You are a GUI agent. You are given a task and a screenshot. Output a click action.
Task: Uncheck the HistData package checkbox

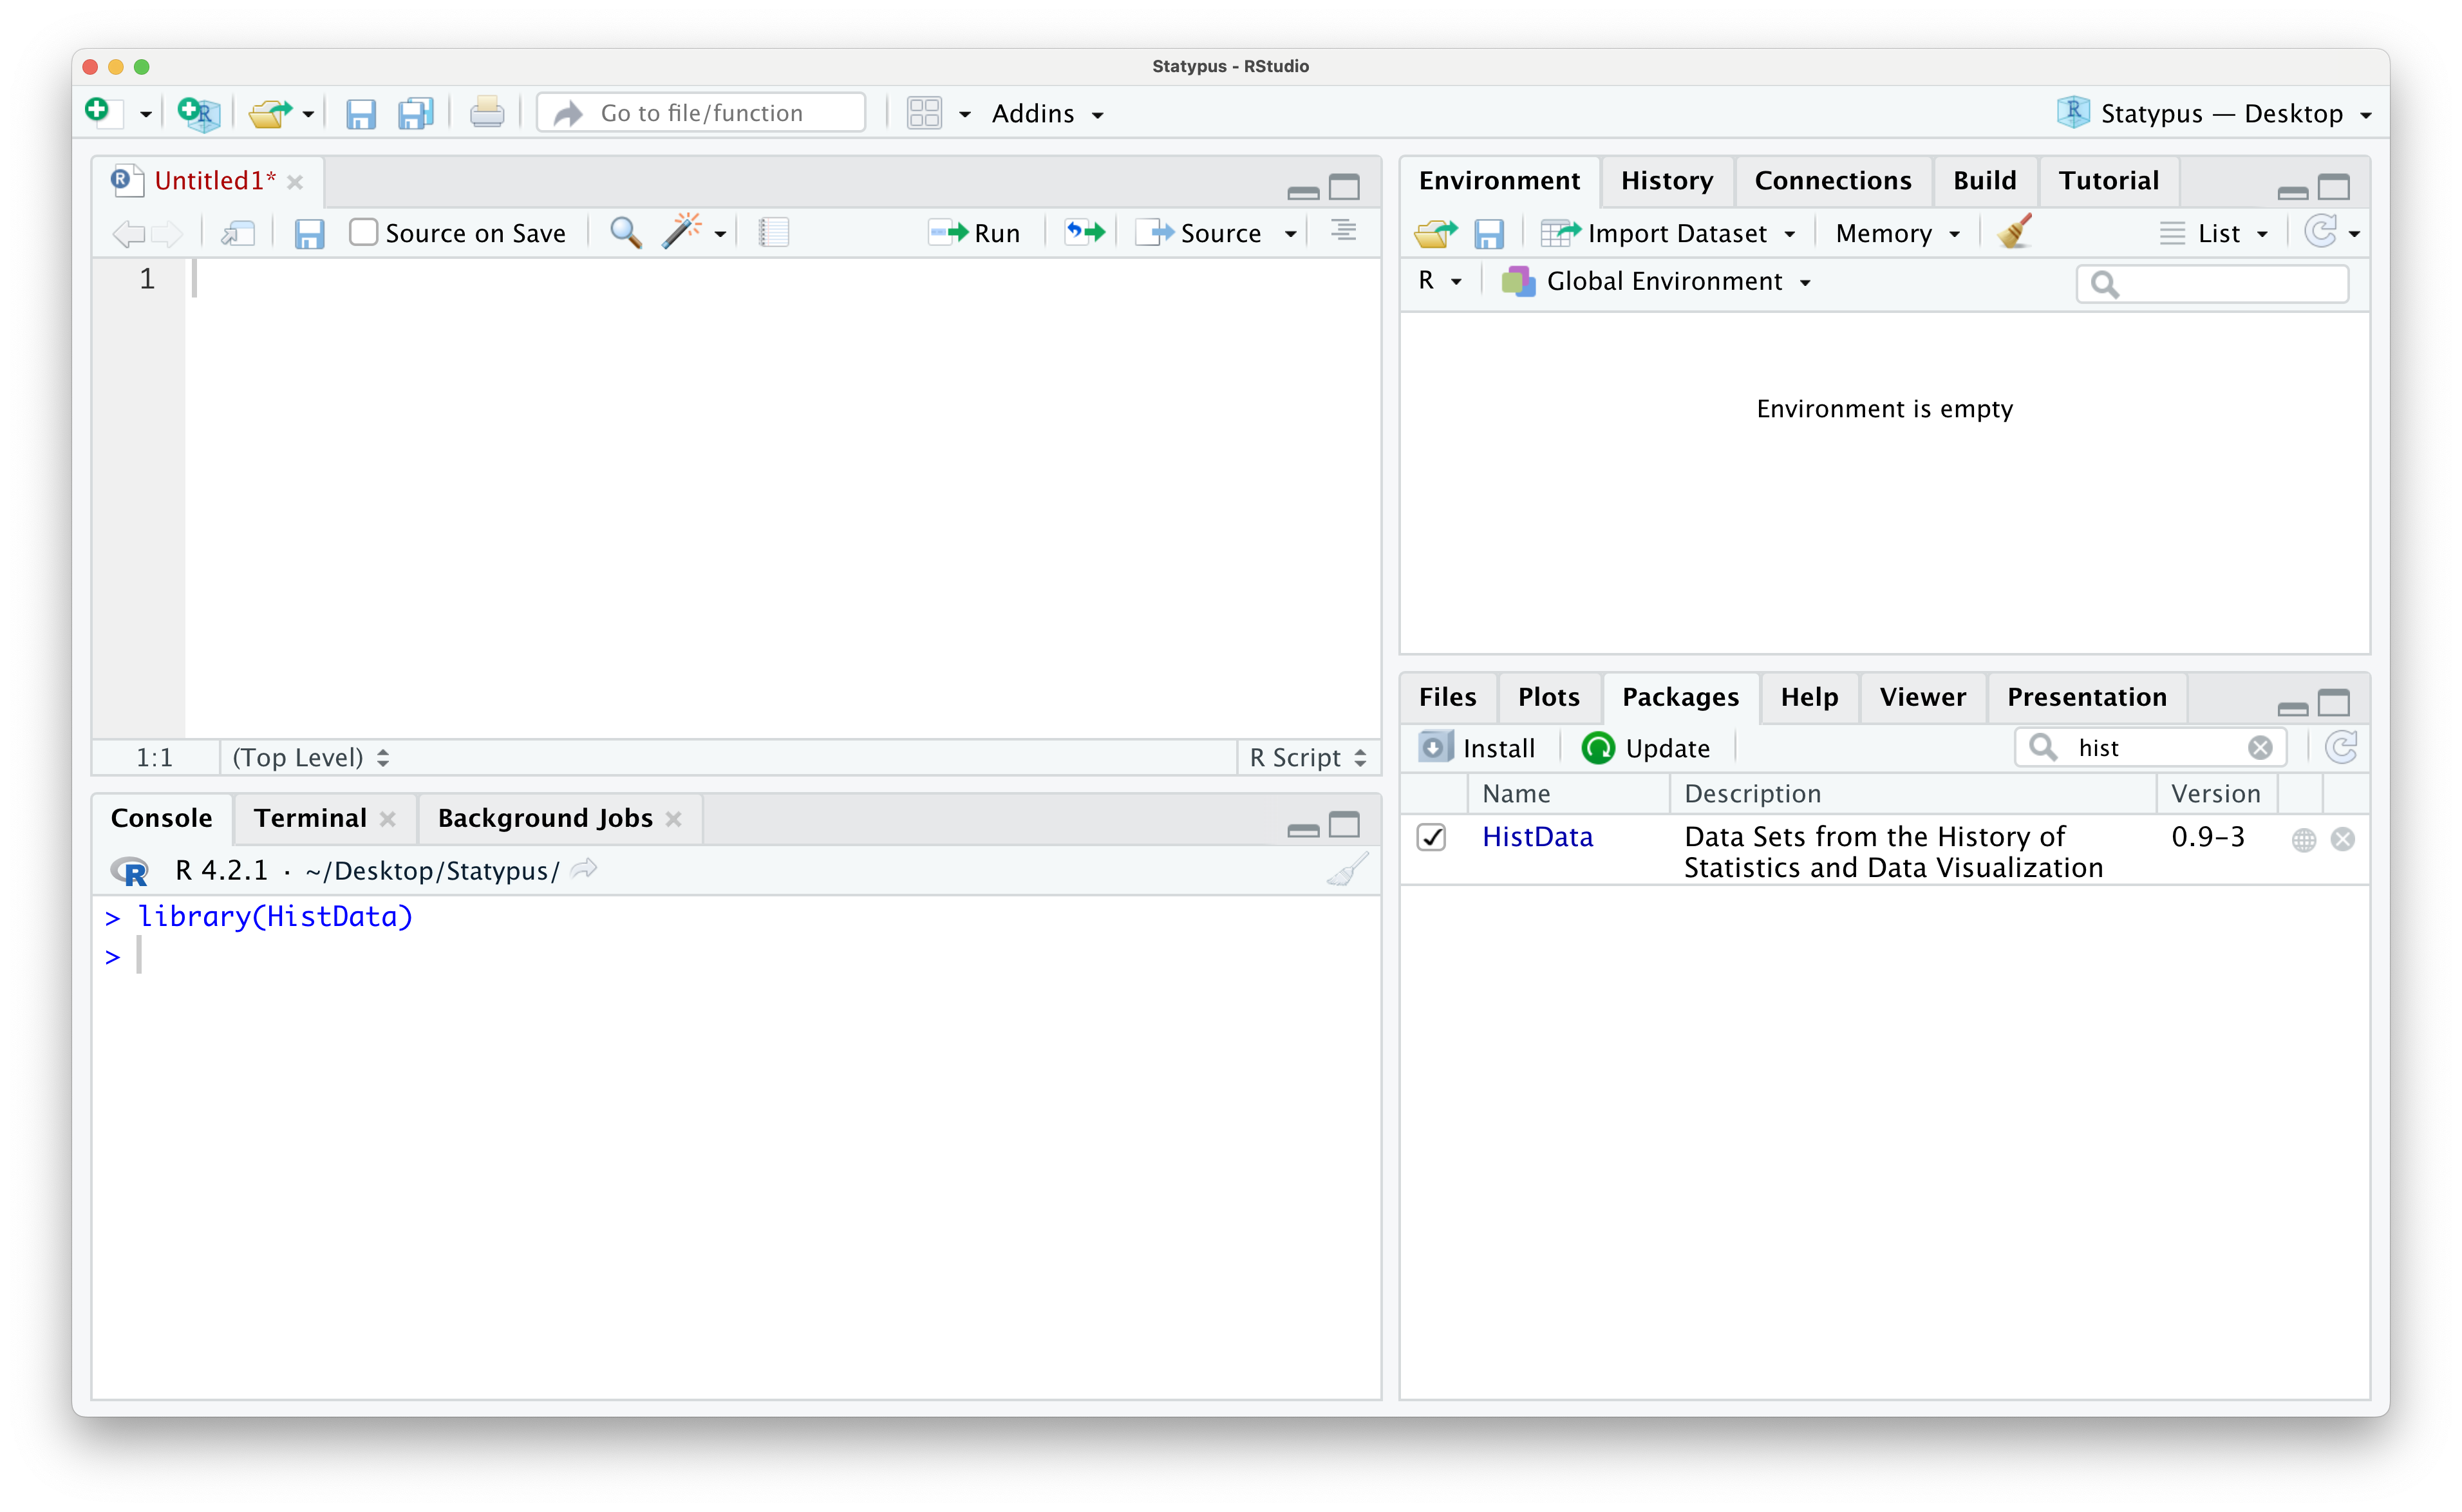pyautogui.click(x=1431, y=837)
